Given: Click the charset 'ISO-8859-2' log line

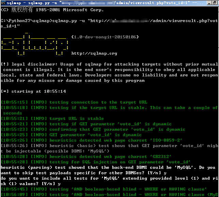Looking at the screenshot, I should click(92, 140).
